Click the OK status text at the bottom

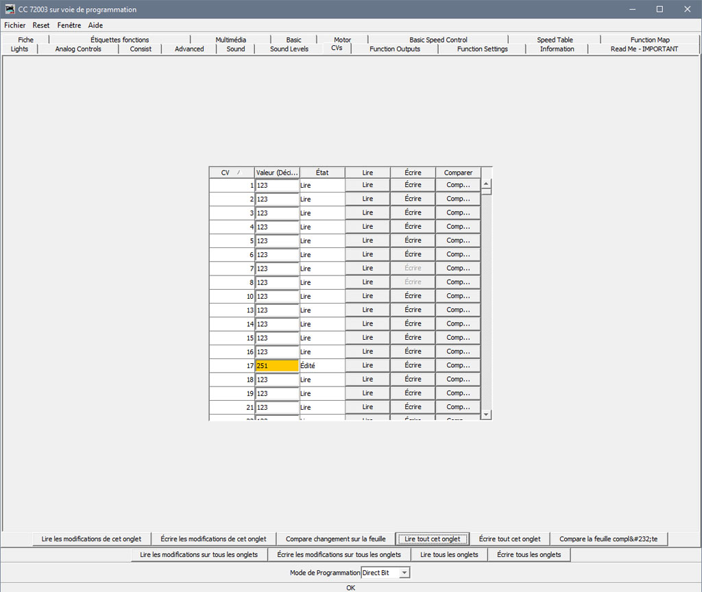tap(350, 587)
